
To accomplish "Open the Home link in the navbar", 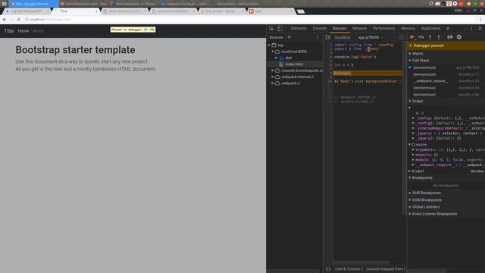I will [23, 31].
